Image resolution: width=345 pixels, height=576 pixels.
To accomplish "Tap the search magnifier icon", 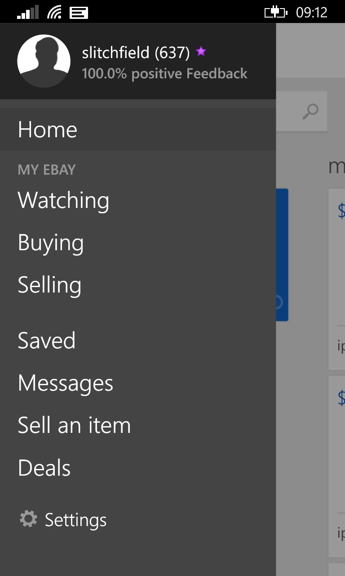I will point(310,112).
